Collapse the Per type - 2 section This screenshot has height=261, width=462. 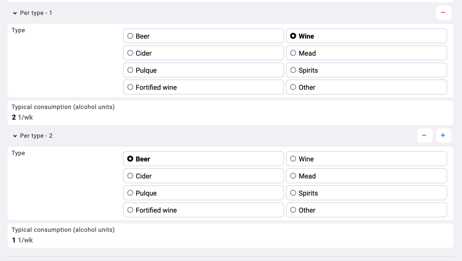16,136
